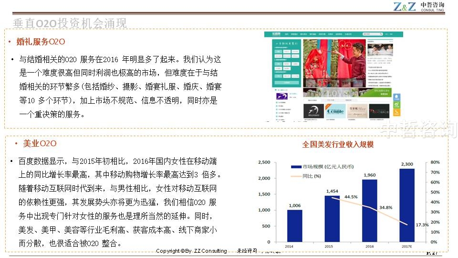Screen dimensions: 458x258
Task: Click the orange phone sidebar icon
Action: (x=396, y=113)
